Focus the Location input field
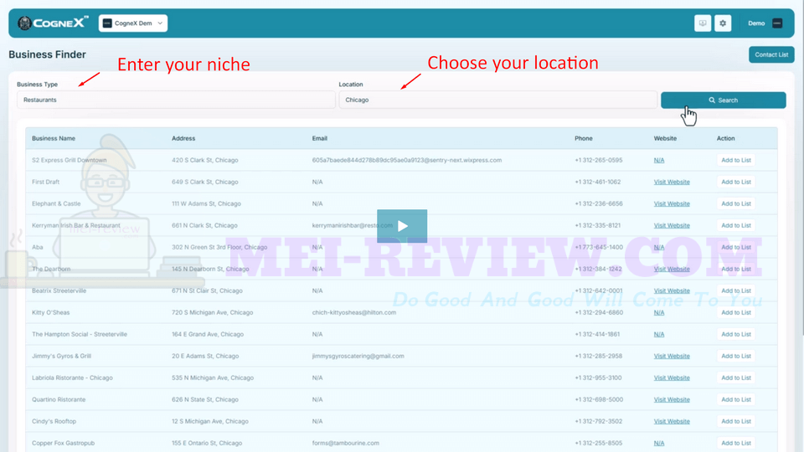 click(x=497, y=100)
